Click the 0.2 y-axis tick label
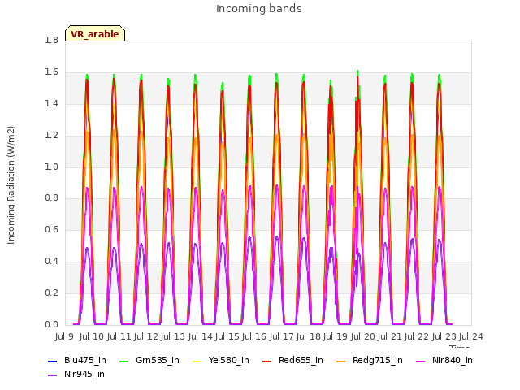Viewport: 520px width, 390px height. point(51,292)
